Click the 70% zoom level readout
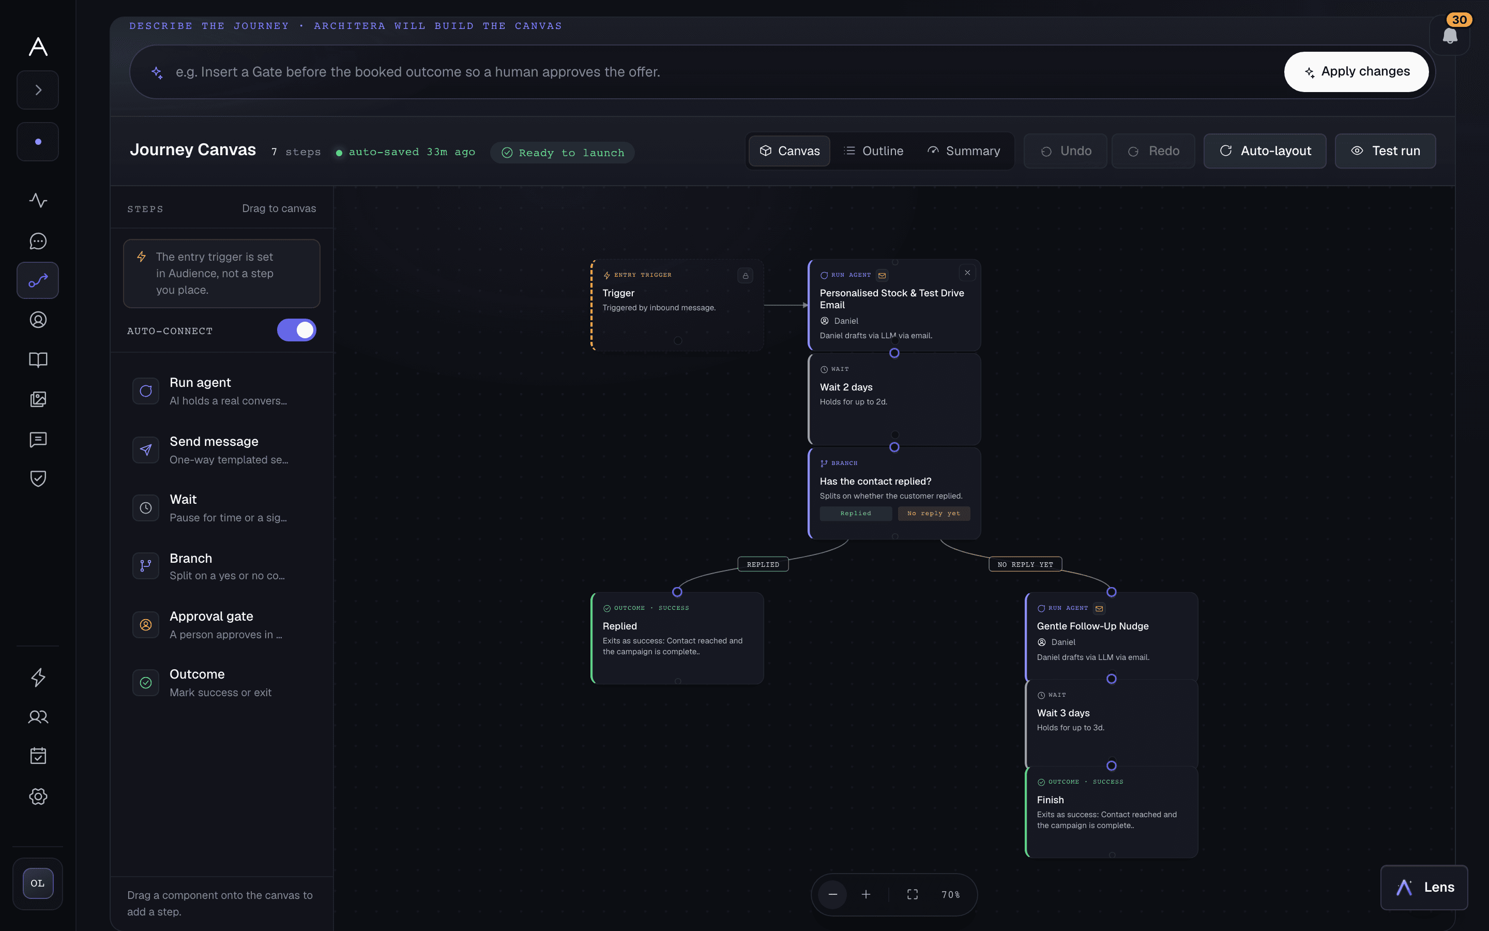Screen dimensions: 1489x931 click(x=951, y=895)
